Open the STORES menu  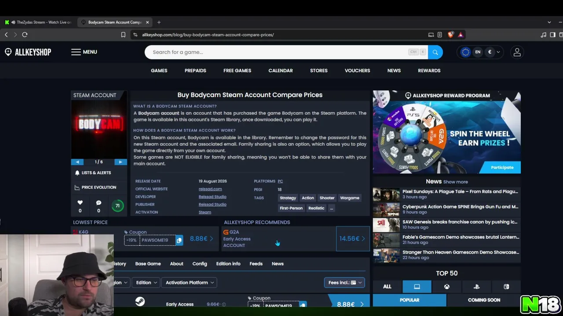click(319, 71)
